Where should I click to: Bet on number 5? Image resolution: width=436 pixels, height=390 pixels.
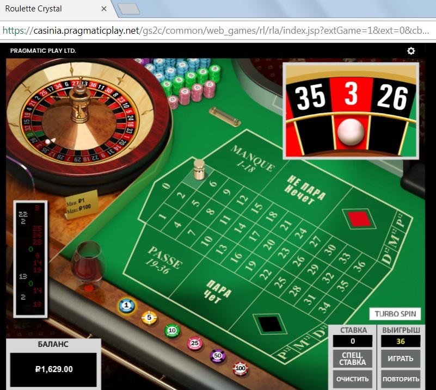(x=196, y=203)
